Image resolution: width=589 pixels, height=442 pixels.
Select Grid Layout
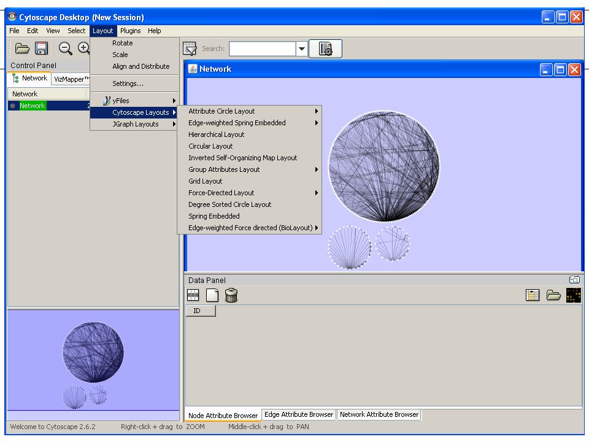click(x=250, y=181)
